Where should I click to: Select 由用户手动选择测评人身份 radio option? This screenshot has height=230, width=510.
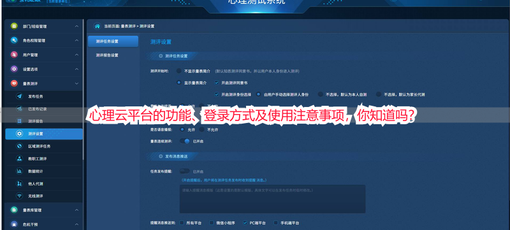pos(259,94)
